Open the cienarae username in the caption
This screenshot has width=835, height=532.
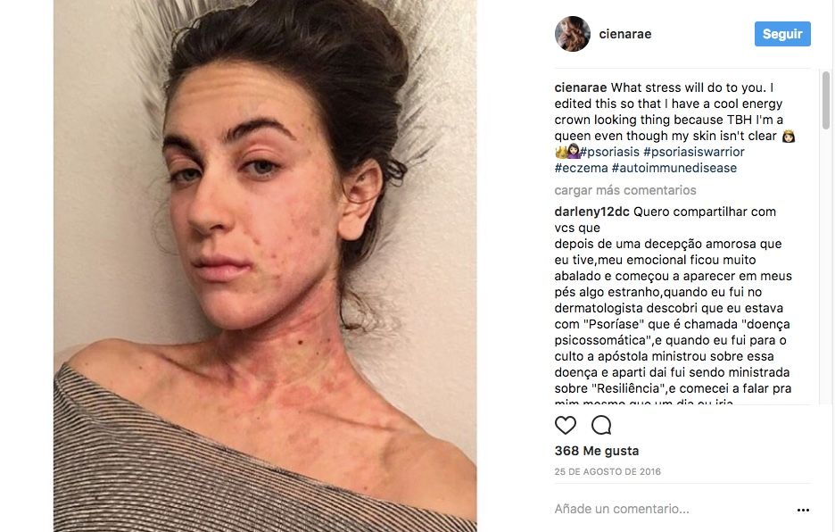click(581, 87)
